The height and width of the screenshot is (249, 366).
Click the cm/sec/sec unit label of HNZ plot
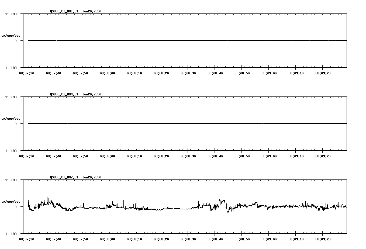[x=11, y=202]
